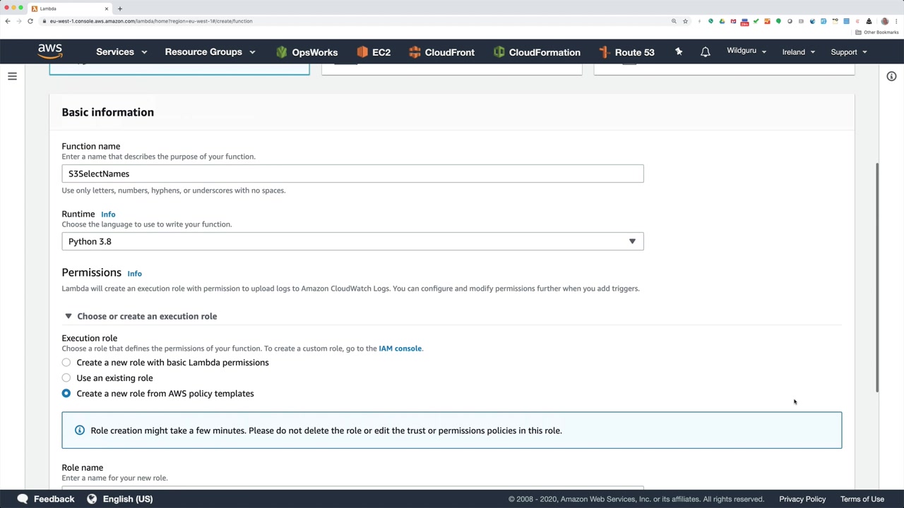
Task: Click the browser back arrow
Action: pyautogui.click(x=8, y=21)
